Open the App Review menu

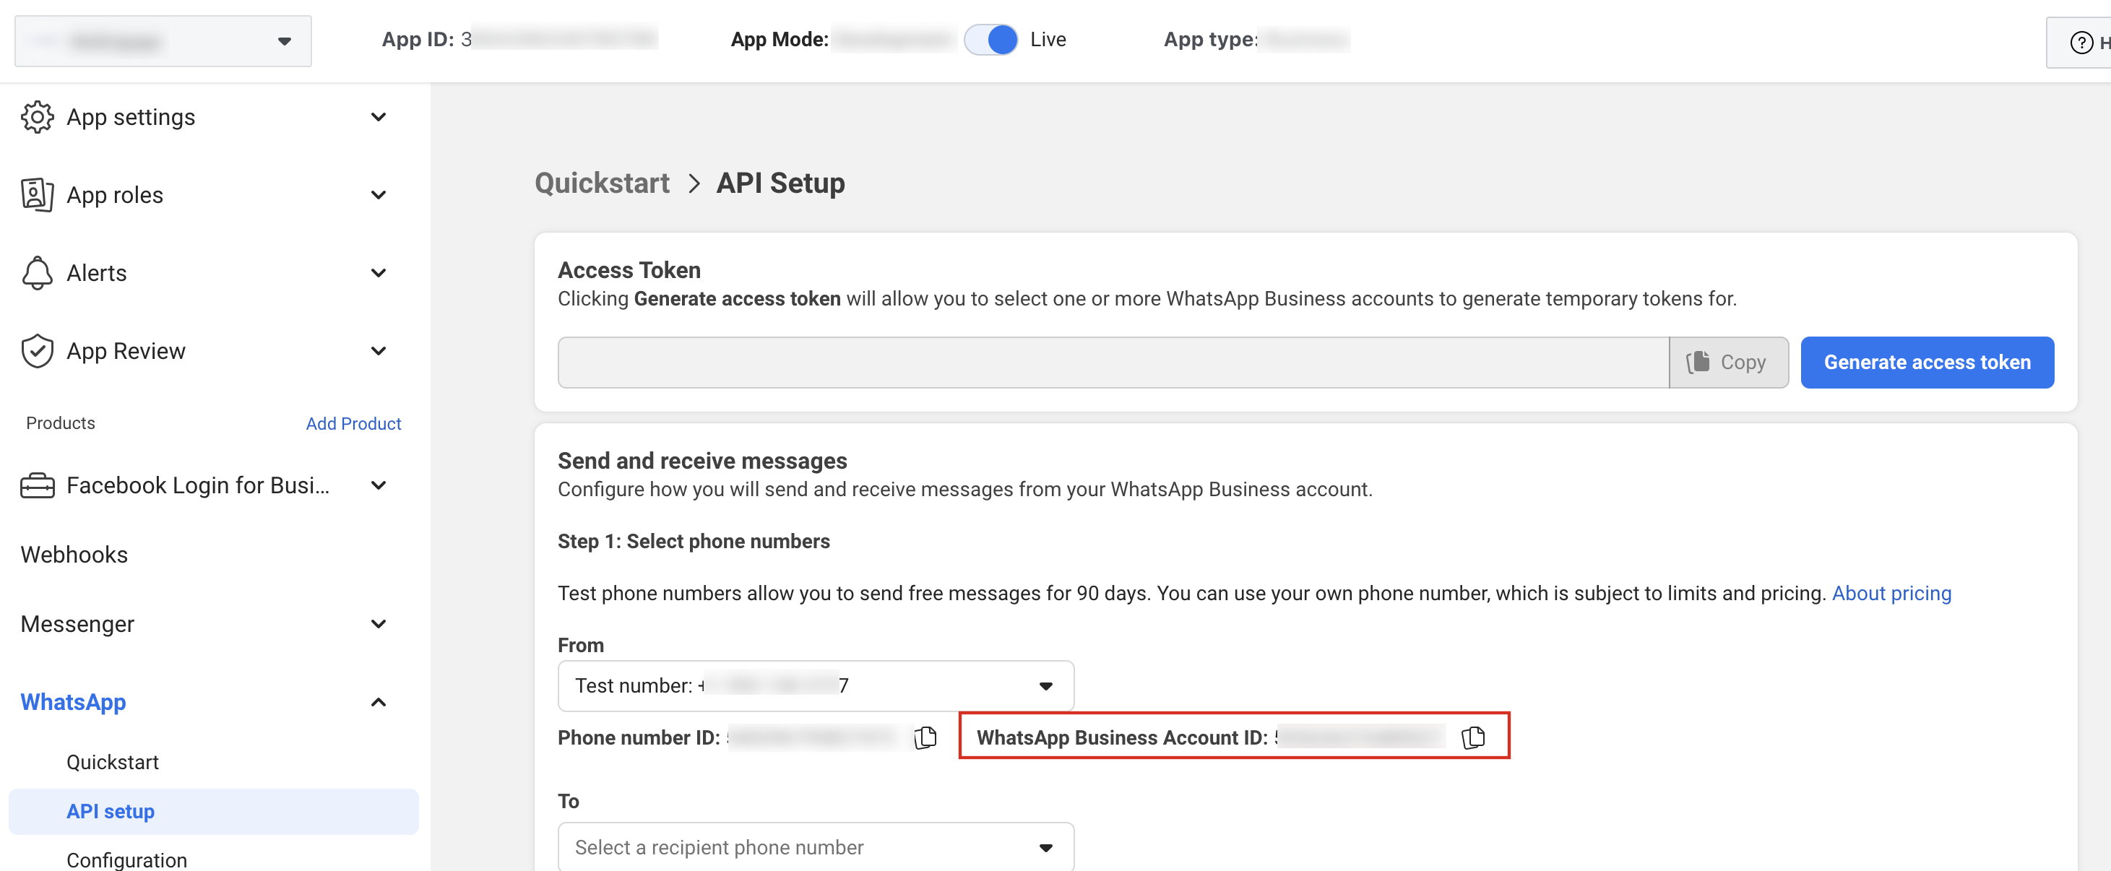point(126,351)
